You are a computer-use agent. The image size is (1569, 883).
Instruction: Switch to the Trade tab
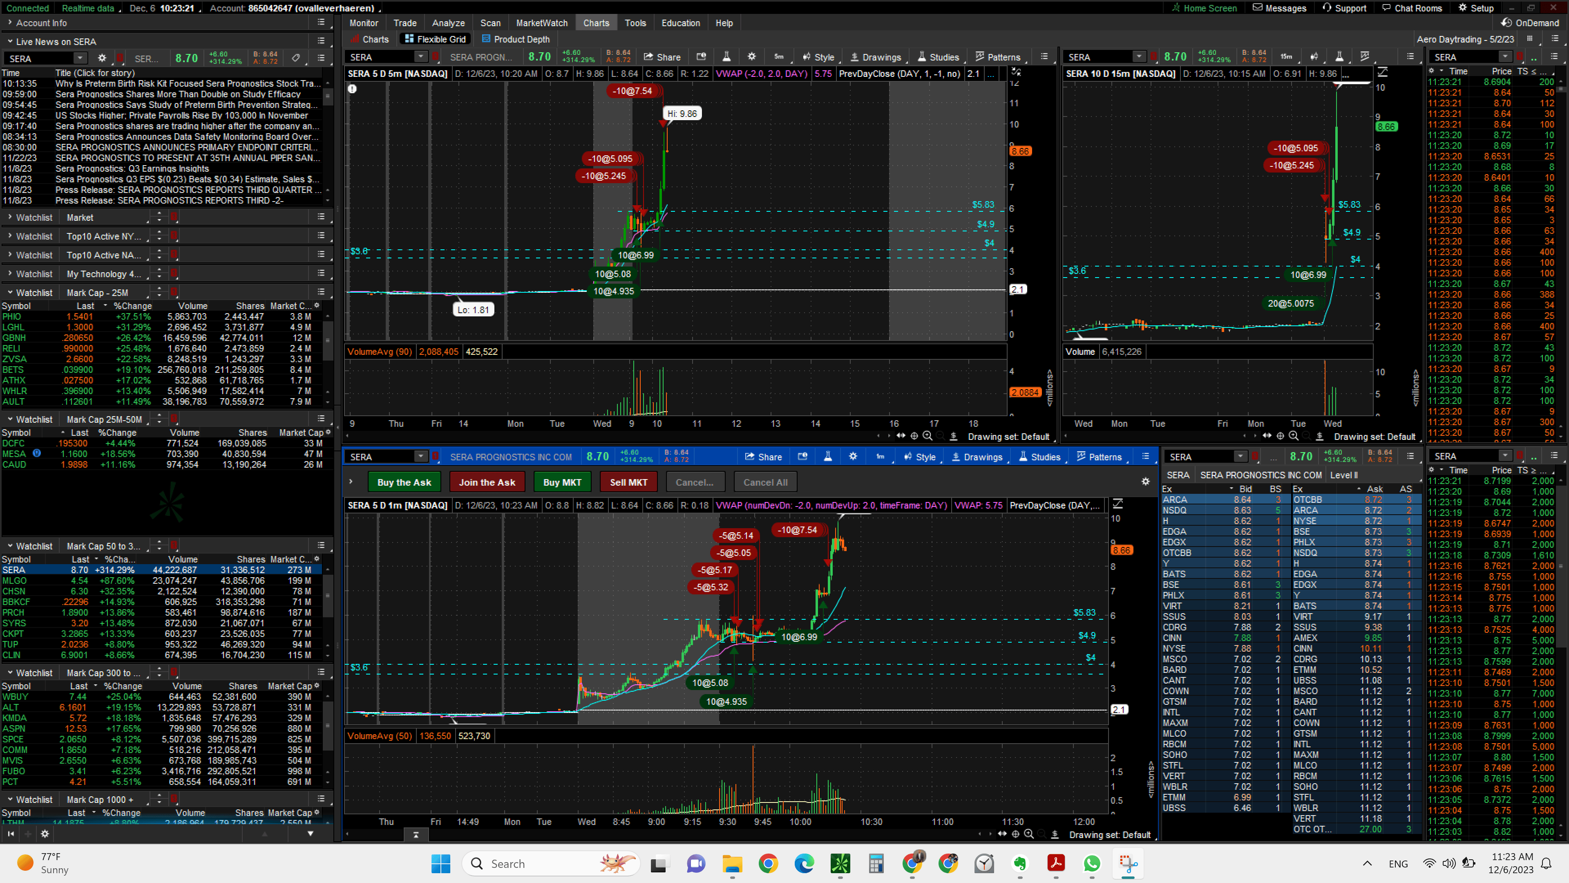[x=405, y=22]
